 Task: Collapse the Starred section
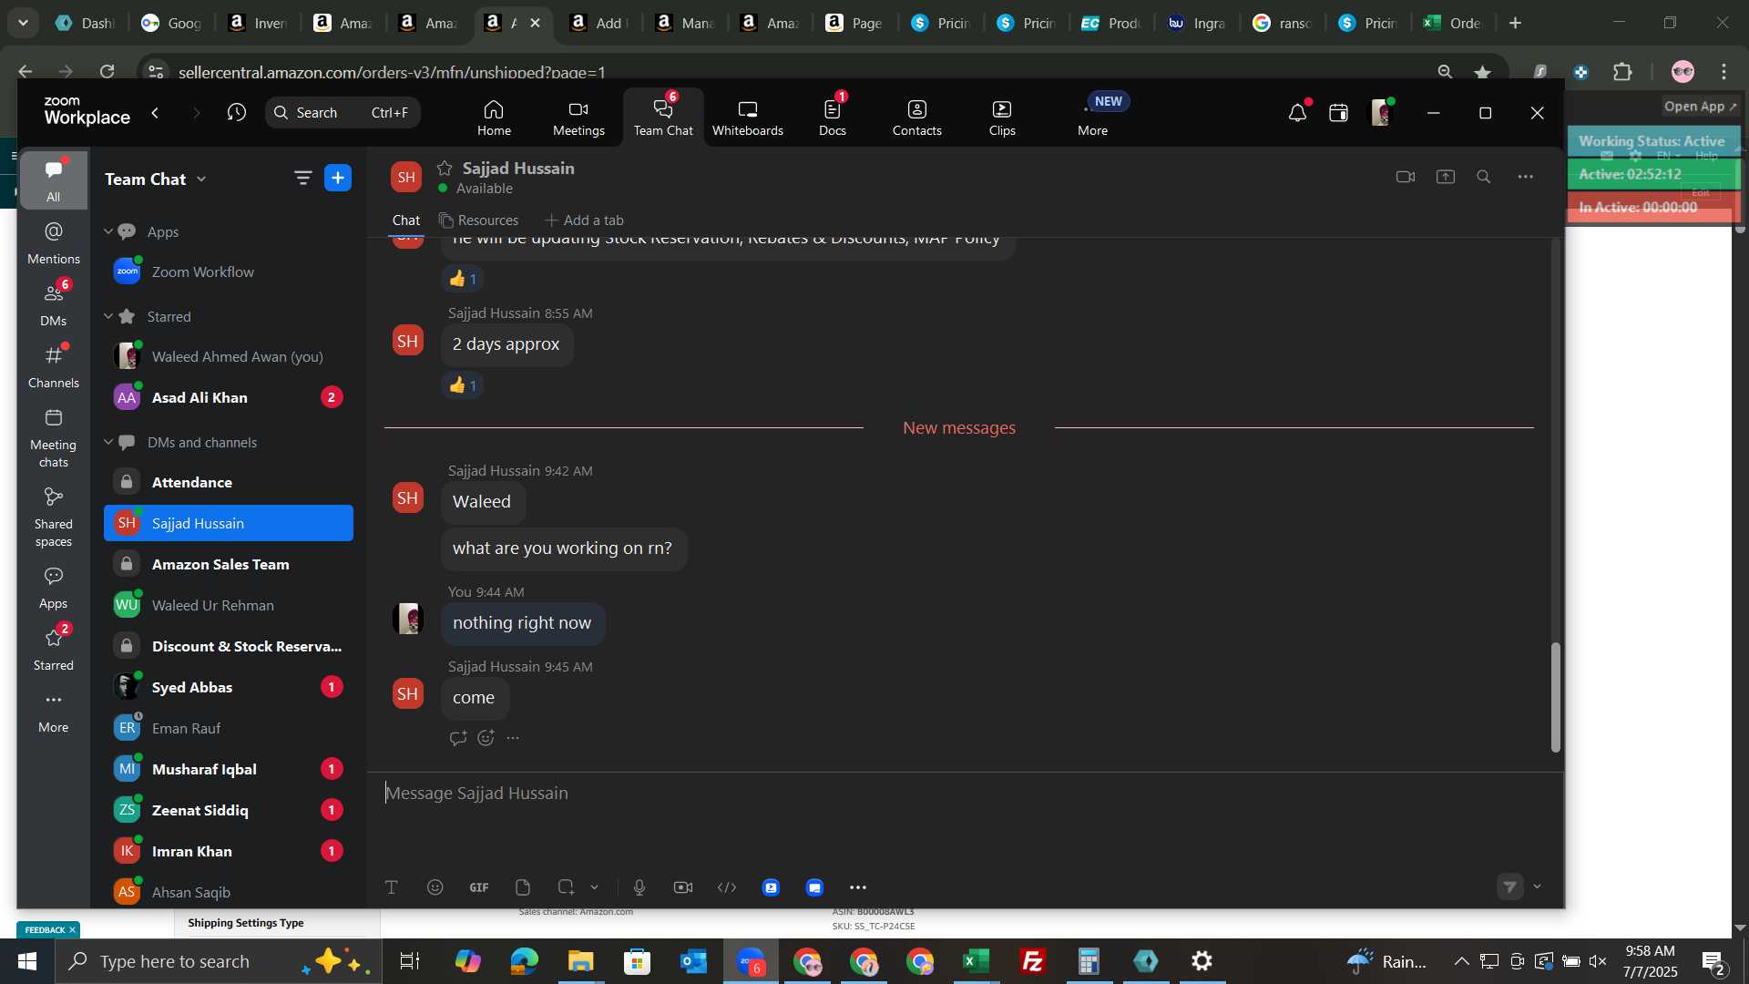(x=108, y=316)
